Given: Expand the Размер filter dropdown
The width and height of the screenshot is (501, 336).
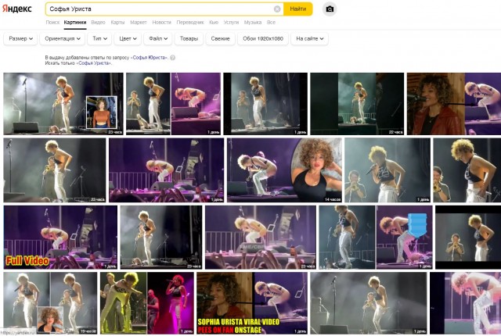Looking at the screenshot, I should pos(20,38).
